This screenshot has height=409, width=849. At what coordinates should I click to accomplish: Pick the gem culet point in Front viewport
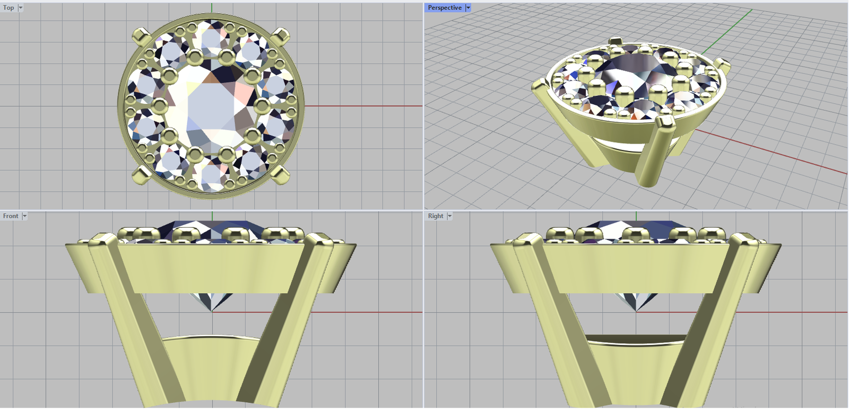[212, 310]
